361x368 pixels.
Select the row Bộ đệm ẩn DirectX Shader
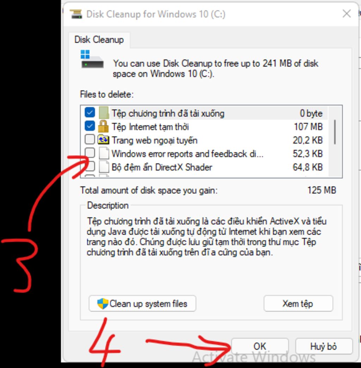[x=204, y=167]
